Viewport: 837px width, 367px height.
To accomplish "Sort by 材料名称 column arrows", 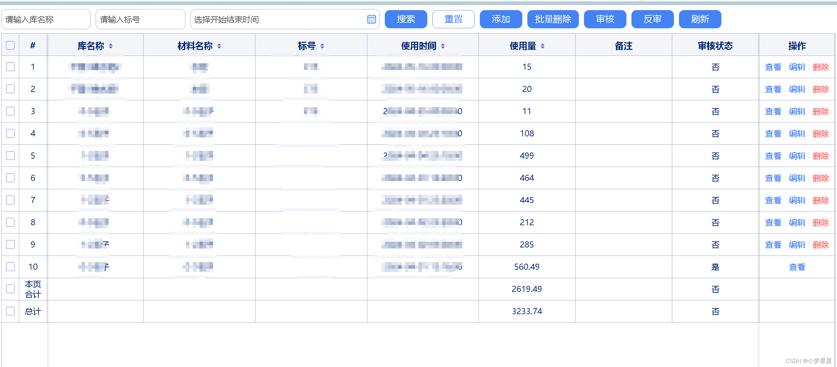I will coord(219,46).
